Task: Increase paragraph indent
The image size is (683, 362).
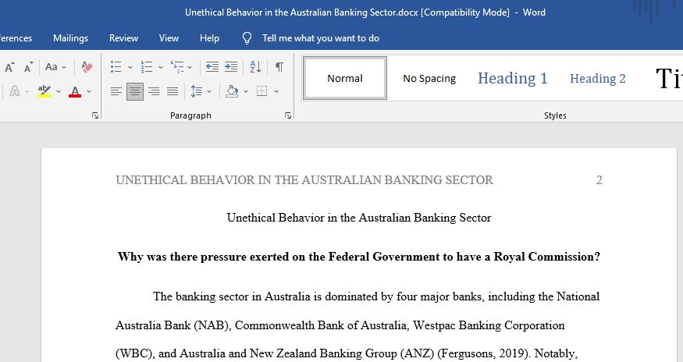Action: [231, 67]
